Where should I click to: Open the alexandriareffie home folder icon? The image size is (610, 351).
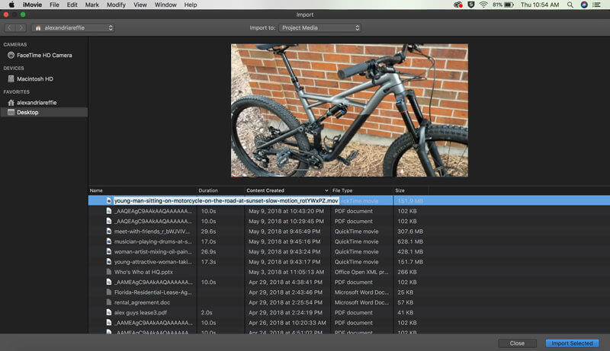(x=11, y=103)
